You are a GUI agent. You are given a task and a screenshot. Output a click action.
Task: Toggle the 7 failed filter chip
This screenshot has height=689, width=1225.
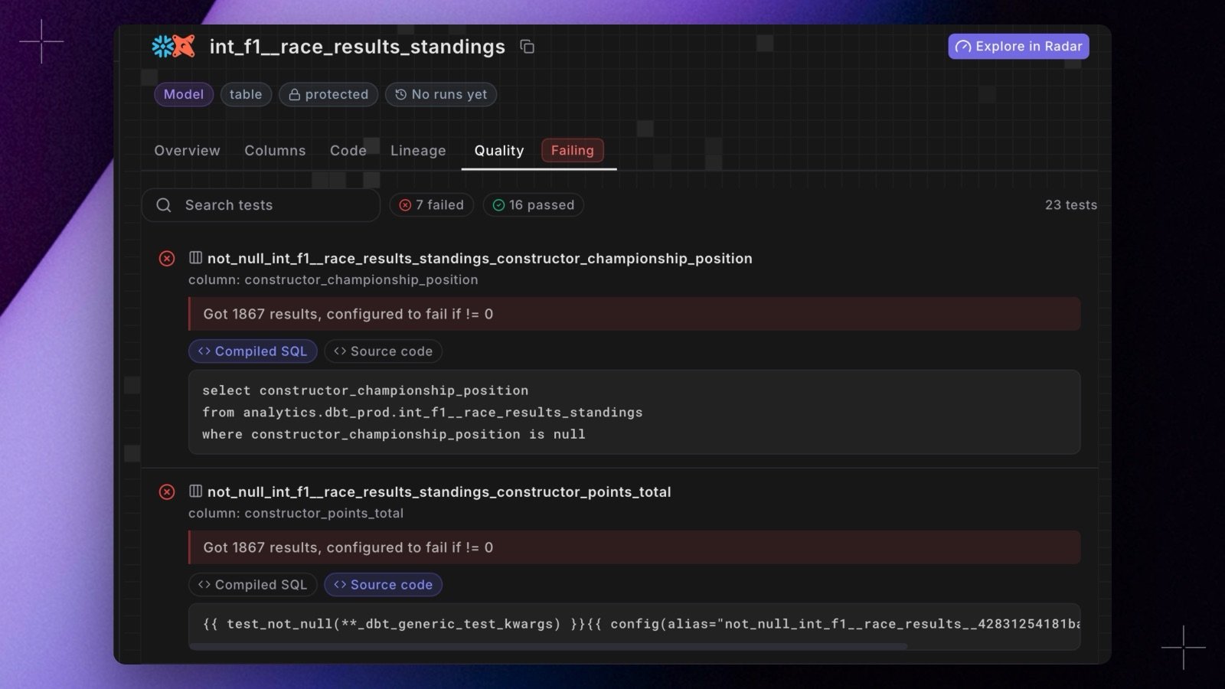coord(432,205)
